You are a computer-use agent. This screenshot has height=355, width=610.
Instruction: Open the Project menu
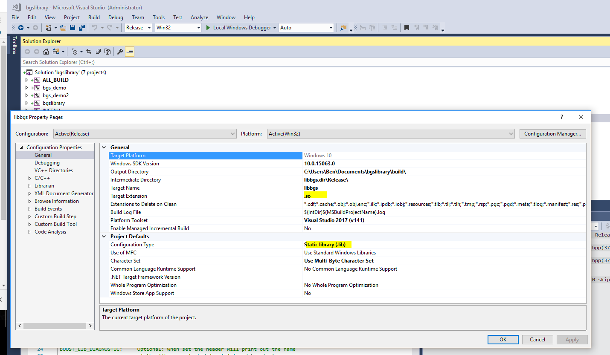tap(72, 17)
